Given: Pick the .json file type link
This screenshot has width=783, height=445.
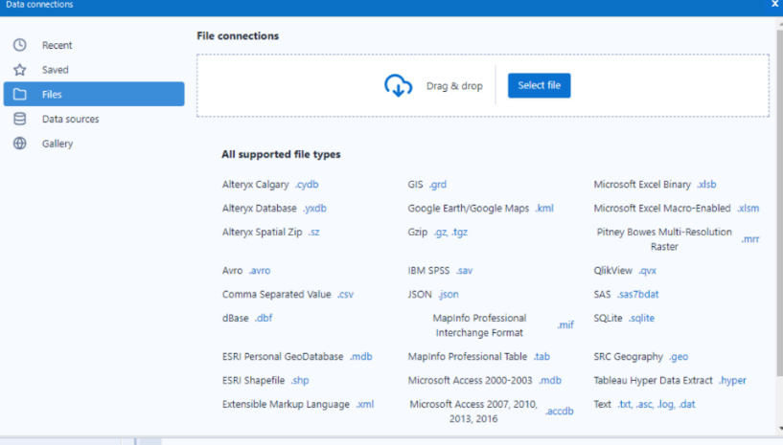Looking at the screenshot, I should pyautogui.click(x=449, y=294).
